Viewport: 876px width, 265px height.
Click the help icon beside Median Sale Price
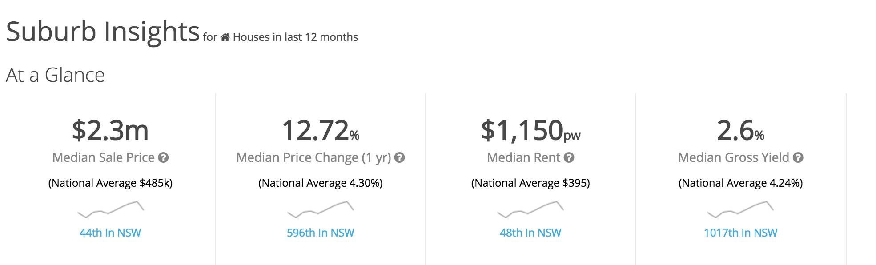coord(164,157)
